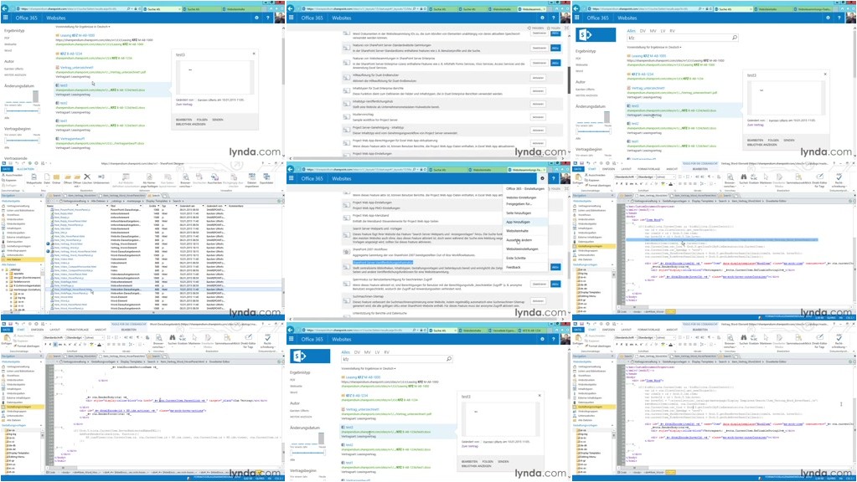The height and width of the screenshot is (482, 857).
Task: Open Größe column dropdown in Designer file list
Action: click(x=159, y=206)
